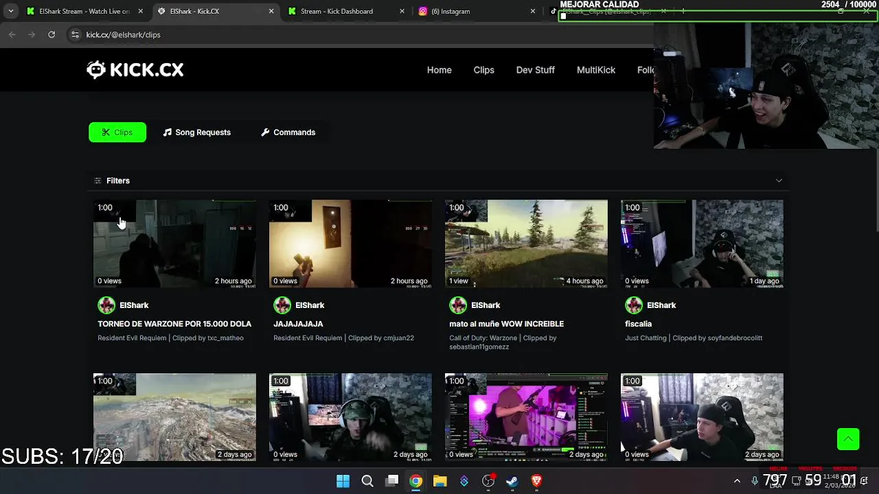Open the site information icon in address bar
This screenshot has width=879, height=494.
(x=75, y=34)
